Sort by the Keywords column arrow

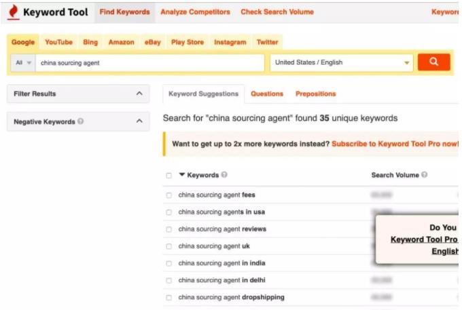click(x=182, y=175)
